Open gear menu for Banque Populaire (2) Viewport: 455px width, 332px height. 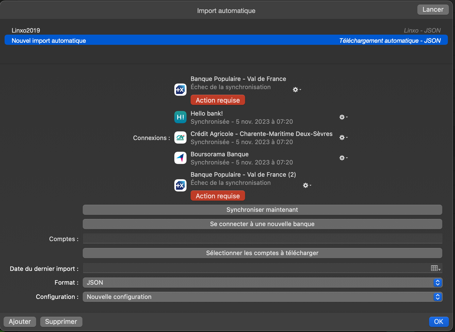[307, 185]
